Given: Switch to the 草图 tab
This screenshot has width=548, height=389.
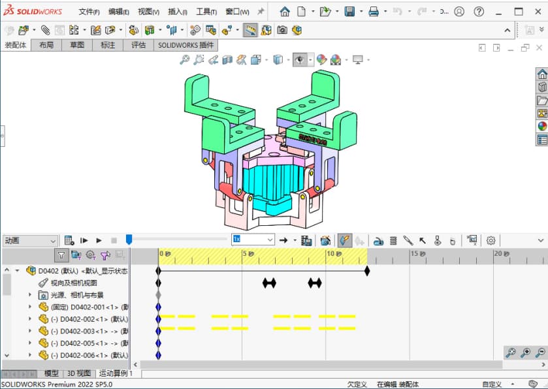Looking at the screenshot, I should [x=76, y=45].
